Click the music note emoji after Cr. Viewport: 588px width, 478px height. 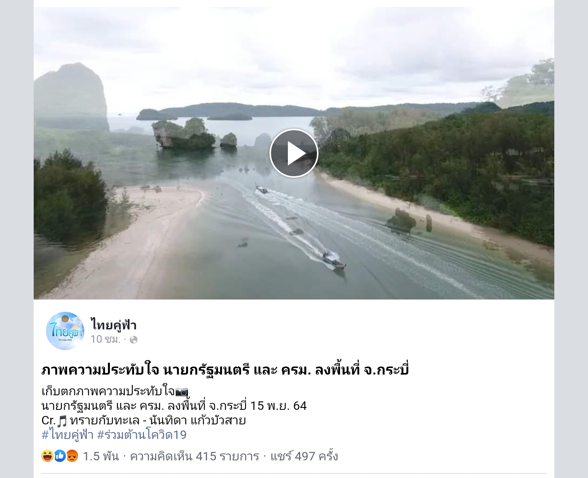[x=62, y=421]
